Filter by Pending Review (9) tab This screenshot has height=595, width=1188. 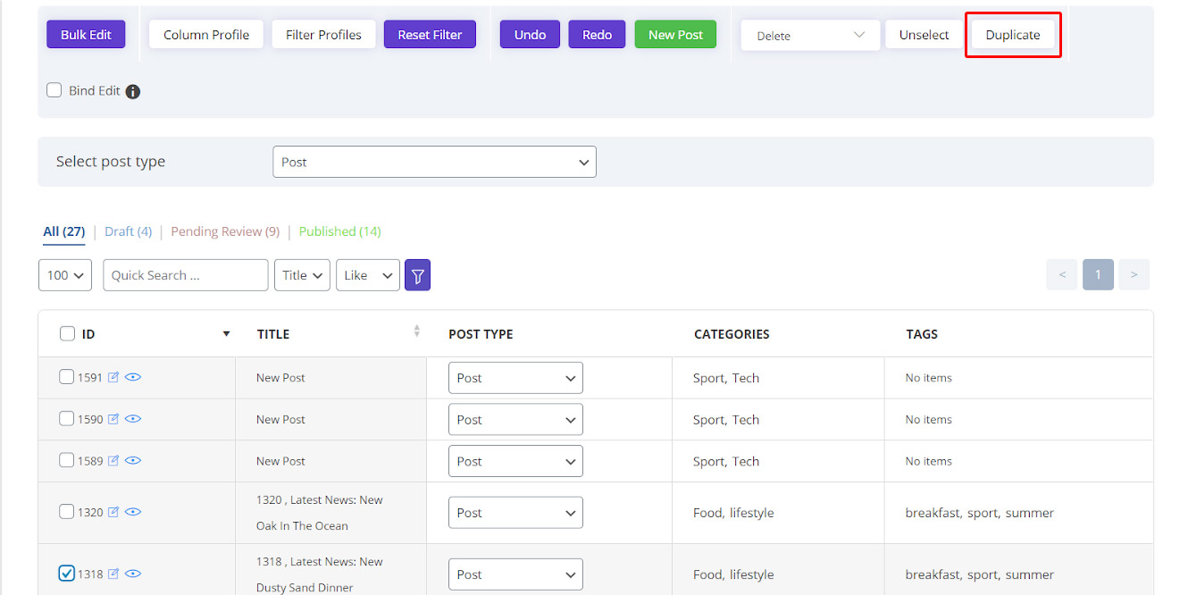coord(225,231)
